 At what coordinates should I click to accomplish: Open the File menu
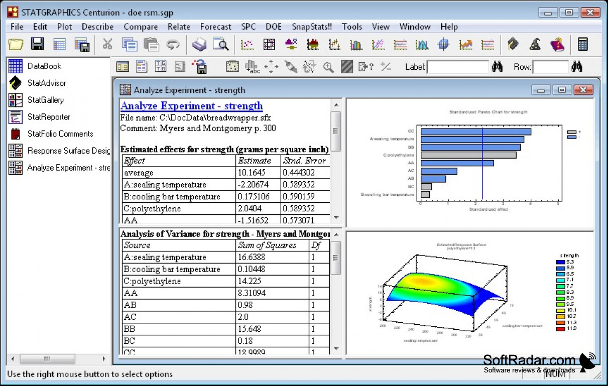tap(17, 27)
